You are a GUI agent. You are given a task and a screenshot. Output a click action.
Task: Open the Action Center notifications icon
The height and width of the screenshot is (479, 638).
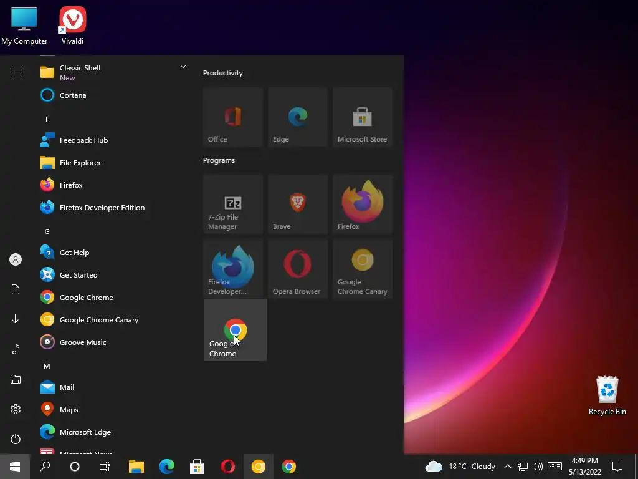[617, 467]
